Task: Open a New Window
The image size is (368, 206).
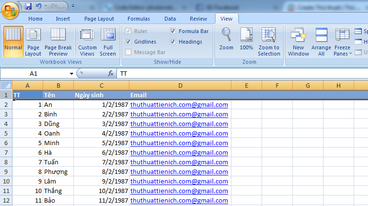Action: click(x=298, y=42)
